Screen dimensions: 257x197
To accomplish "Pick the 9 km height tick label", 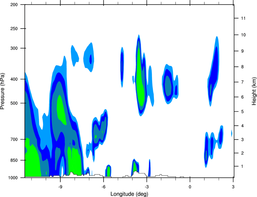I will 242,51.
